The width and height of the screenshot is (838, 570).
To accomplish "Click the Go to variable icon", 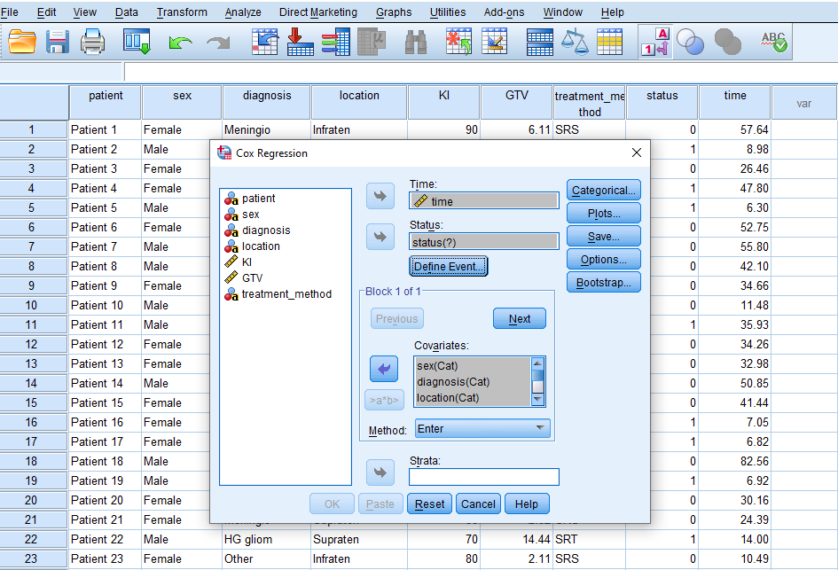I will pos(300,42).
